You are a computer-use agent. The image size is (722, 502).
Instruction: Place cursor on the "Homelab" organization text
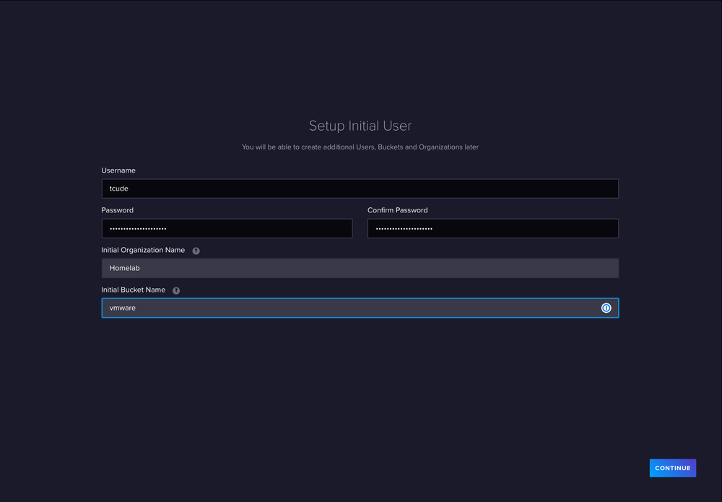coord(124,268)
